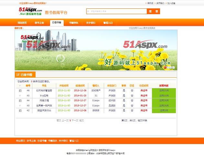Image resolution: width=204 pixels, height=165 pixels.
Task: Click the green days-left cell in row 42
Action: (164, 111)
